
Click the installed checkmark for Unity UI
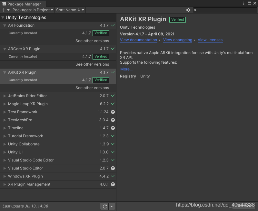[x=113, y=152]
